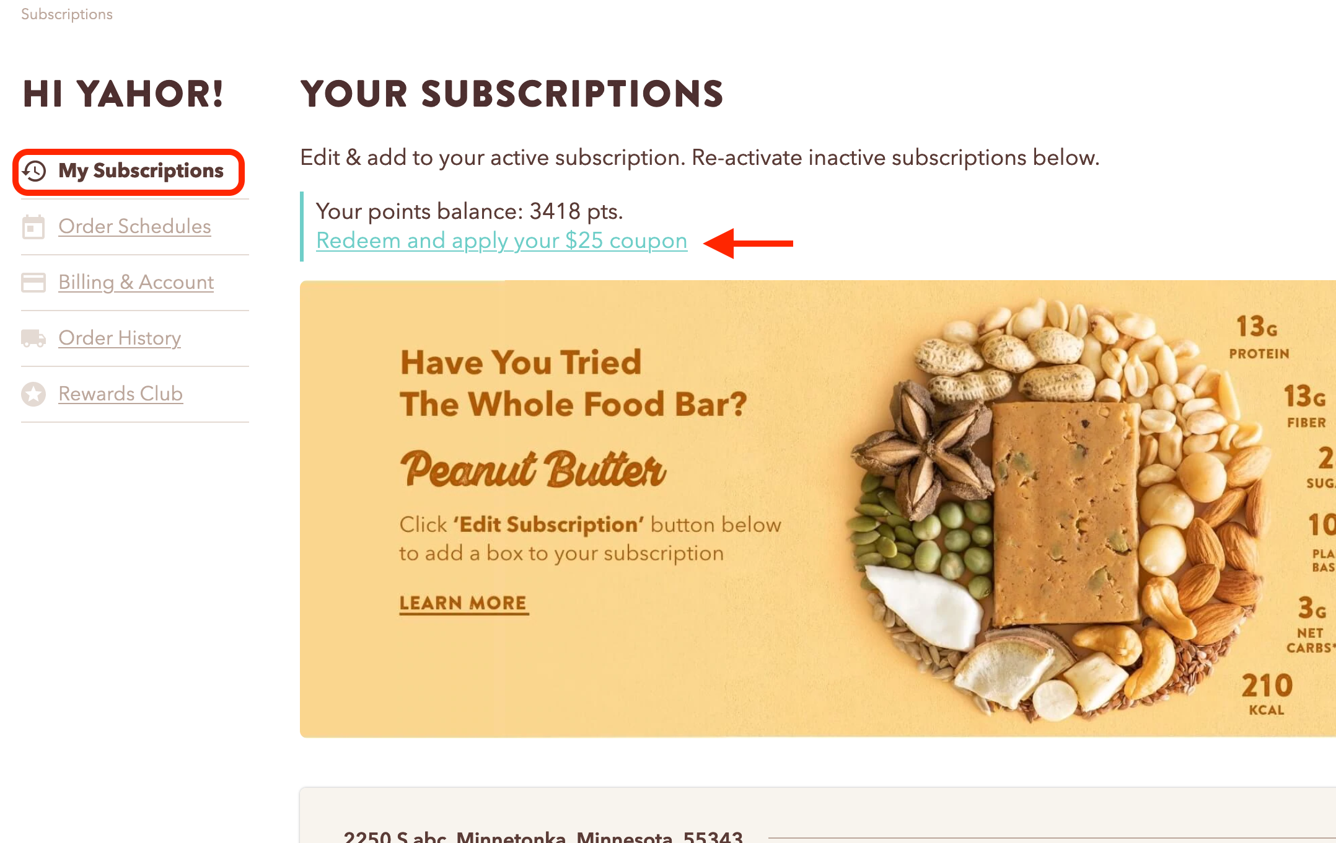Click the subscription history clock icon
Image resolution: width=1336 pixels, height=843 pixels.
(34, 170)
